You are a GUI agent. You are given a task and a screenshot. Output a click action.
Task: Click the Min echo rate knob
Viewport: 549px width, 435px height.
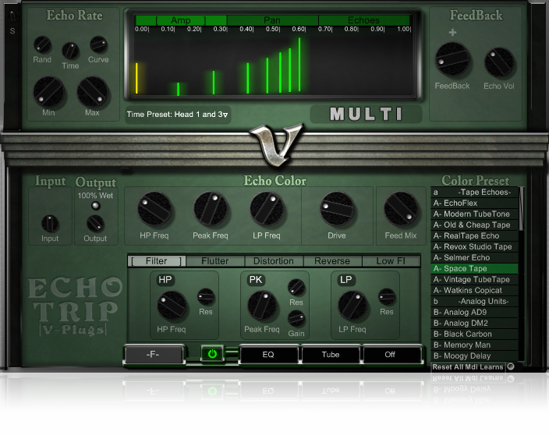pos(48,92)
